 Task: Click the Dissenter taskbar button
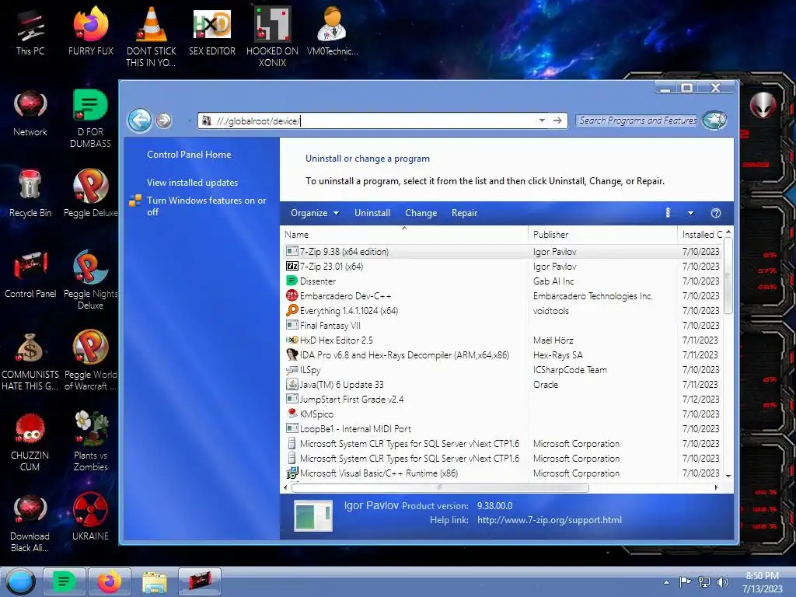click(65, 581)
